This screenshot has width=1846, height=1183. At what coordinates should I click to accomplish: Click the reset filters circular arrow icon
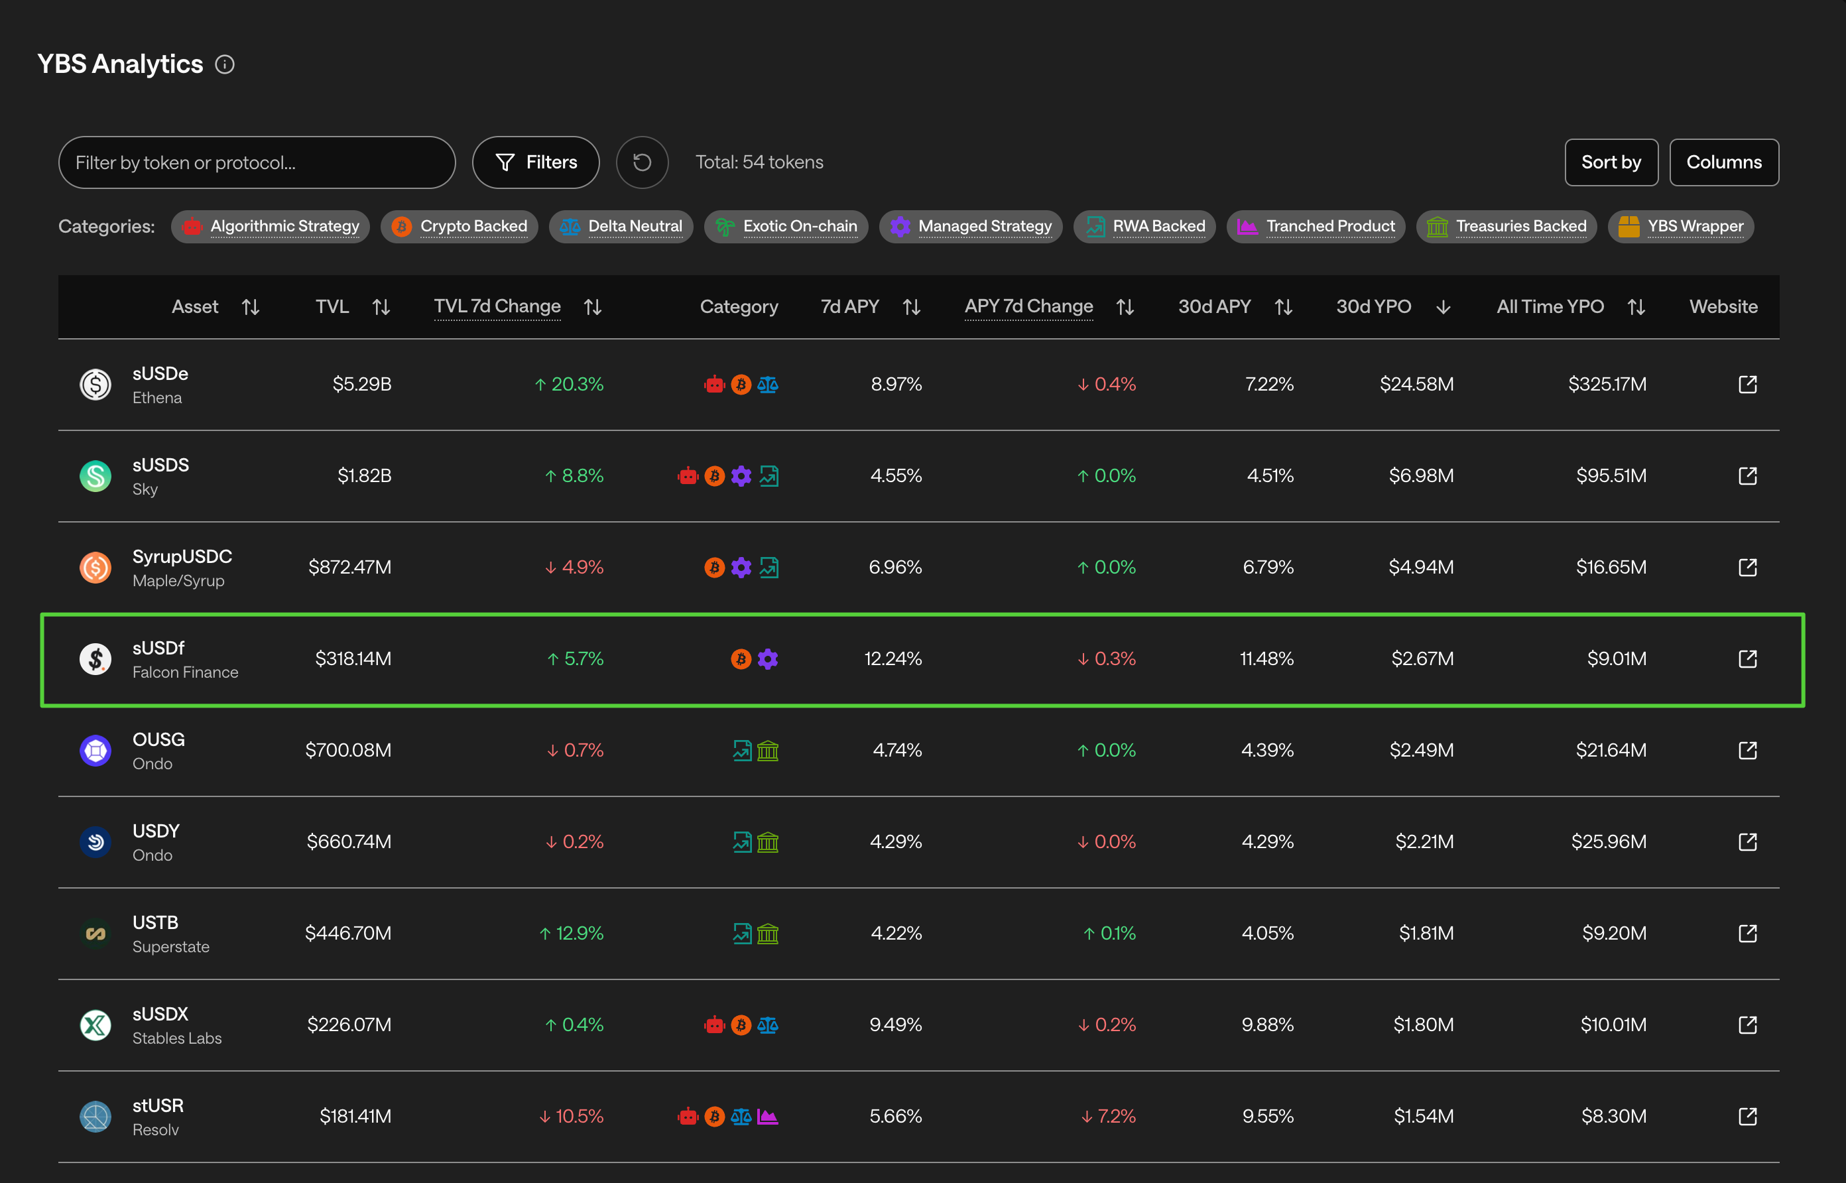pos(642,162)
